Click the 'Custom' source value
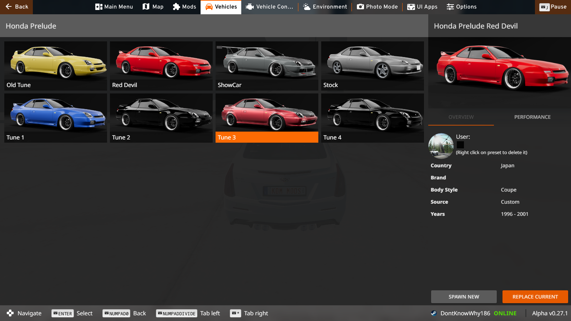The width and height of the screenshot is (571, 321). click(x=510, y=202)
